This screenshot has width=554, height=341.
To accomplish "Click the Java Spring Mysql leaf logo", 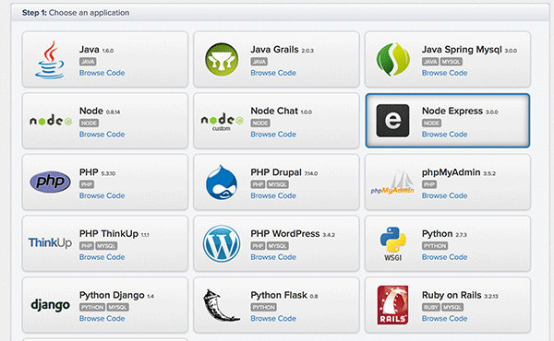I will click(x=393, y=59).
